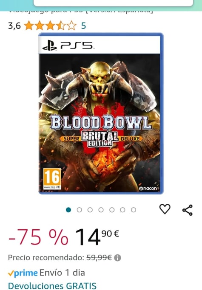Tap the 3,6 rating number

pyautogui.click(x=14, y=26)
